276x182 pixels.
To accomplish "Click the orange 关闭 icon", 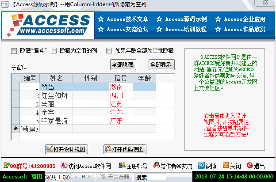I will [x=226, y=165].
